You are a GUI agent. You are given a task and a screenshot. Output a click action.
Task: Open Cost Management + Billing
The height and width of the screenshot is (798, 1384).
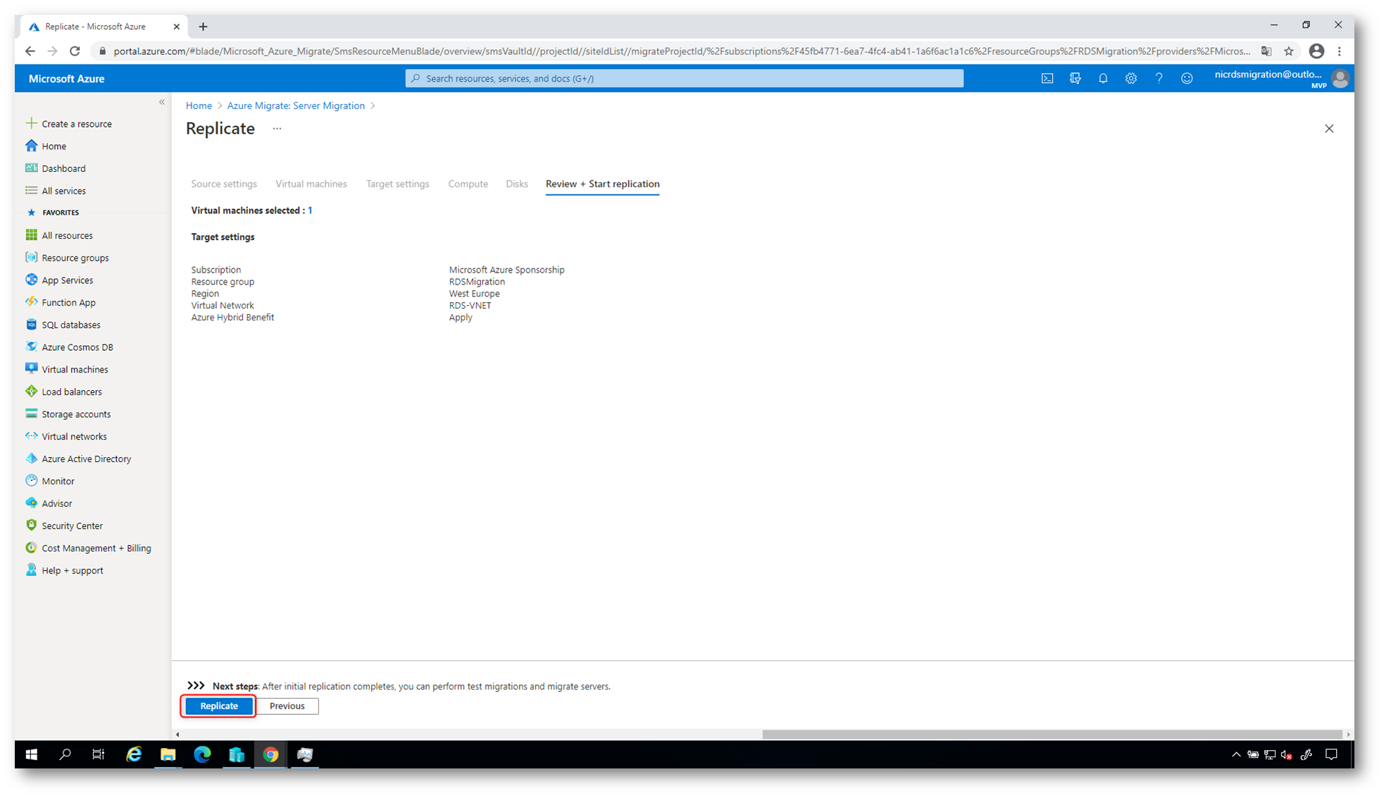[96, 548]
